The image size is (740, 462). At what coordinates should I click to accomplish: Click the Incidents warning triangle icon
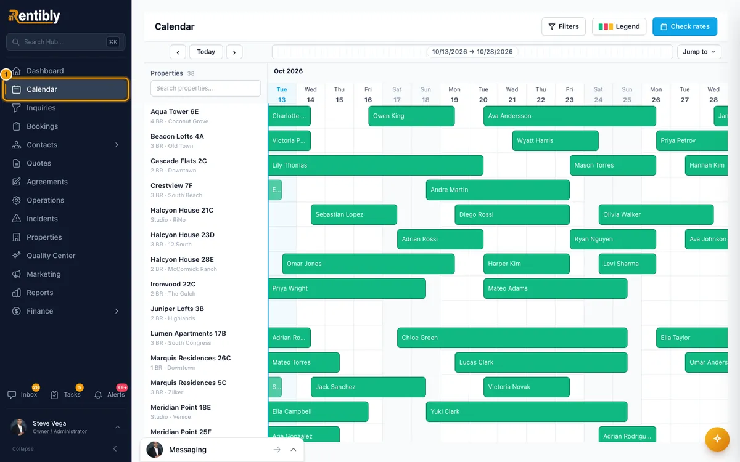point(17,219)
